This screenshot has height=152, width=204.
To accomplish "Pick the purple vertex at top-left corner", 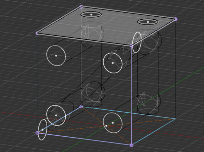I will pyautogui.click(x=37, y=33).
